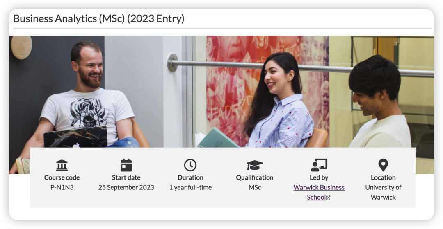This screenshot has width=443, height=229.
Task: Click the 1 year full-time duration text
Action: click(x=190, y=187)
